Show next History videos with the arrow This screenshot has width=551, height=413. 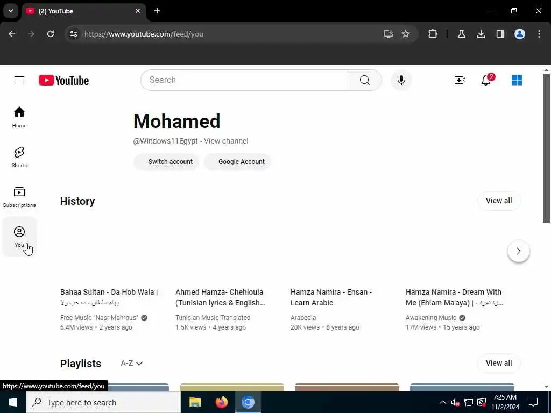(x=518, y=251)
